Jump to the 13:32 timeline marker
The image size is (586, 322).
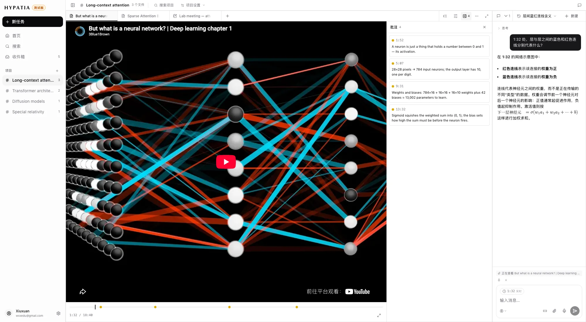(x=297, y=307)
